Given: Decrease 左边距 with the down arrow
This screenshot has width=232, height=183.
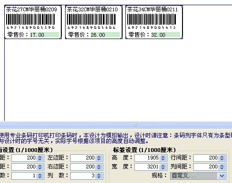Looking at the screenshot, I should 99,159.
